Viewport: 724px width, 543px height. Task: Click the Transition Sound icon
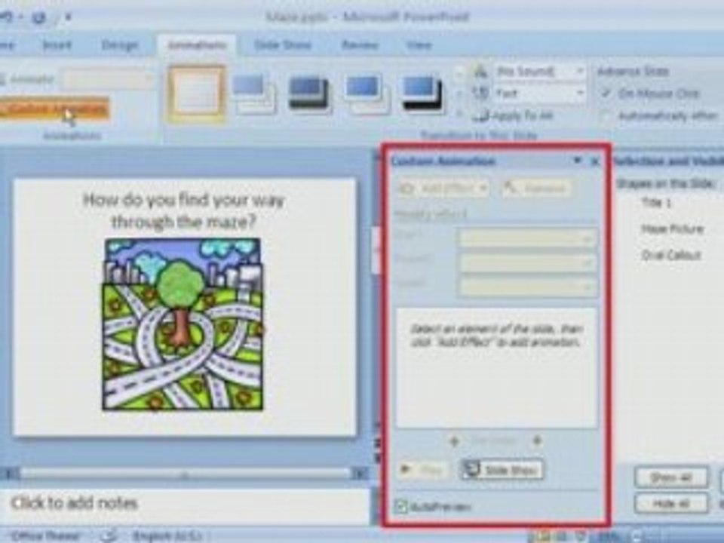click(x=480, y=72)
